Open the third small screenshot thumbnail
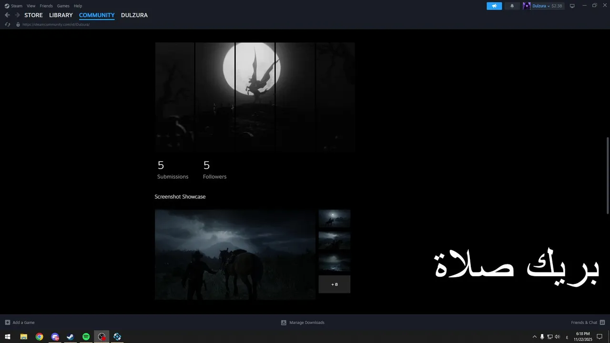Viewport: 610px width, 343px height. (x=335, y=262)
